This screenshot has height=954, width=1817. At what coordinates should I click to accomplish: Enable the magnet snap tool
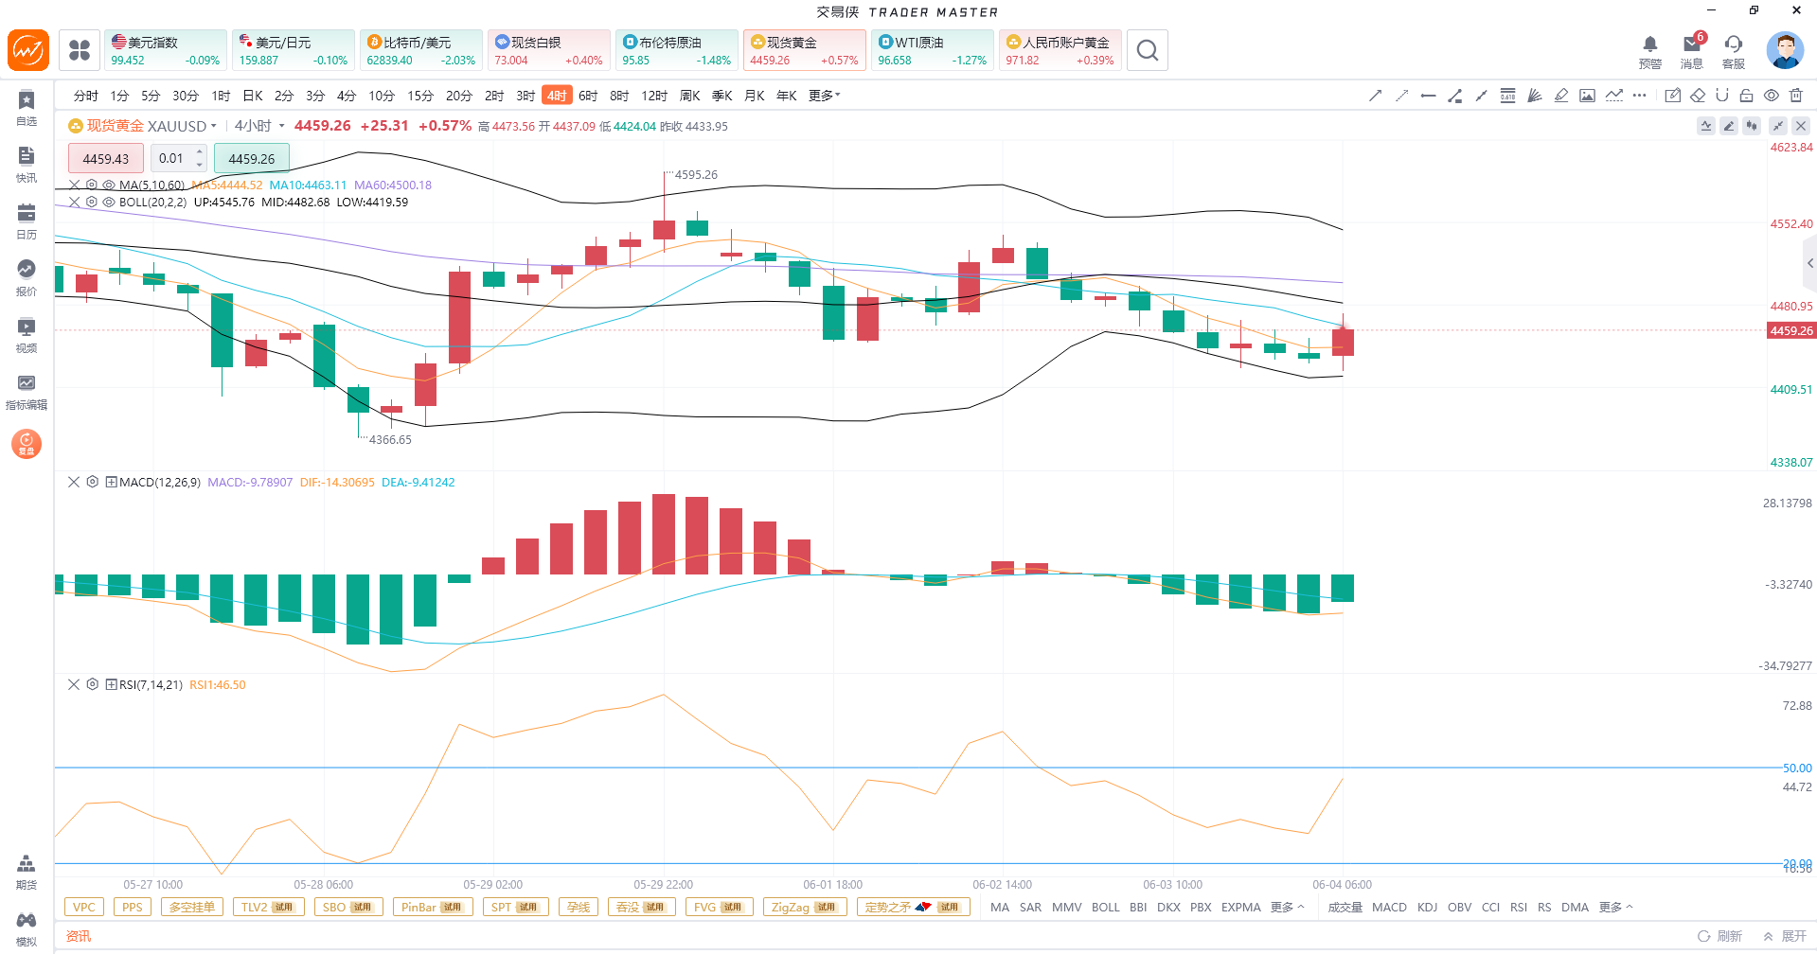(1722, 96)
